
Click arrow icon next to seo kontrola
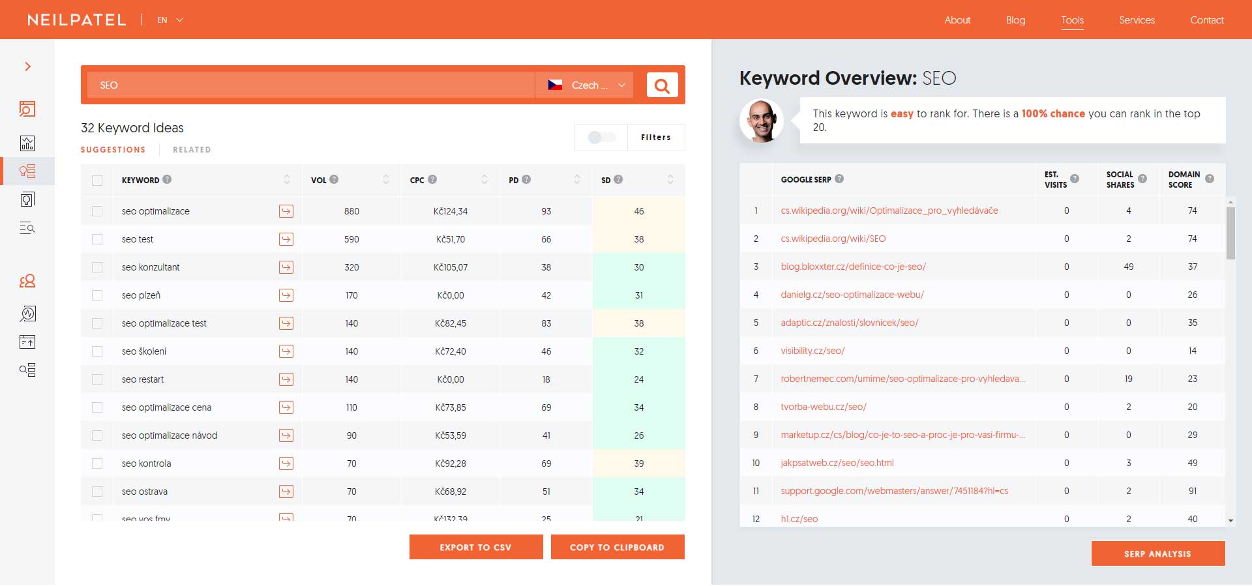tap(286, 463)
